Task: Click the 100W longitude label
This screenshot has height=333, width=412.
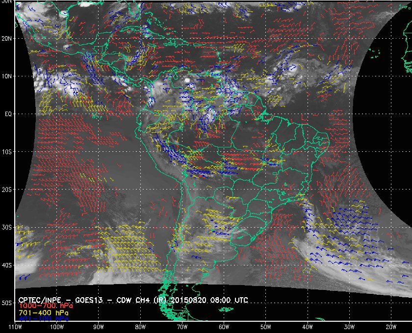Action: tap(57, 327)
